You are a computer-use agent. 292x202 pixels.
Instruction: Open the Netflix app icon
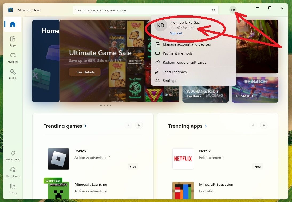(183, 159)
